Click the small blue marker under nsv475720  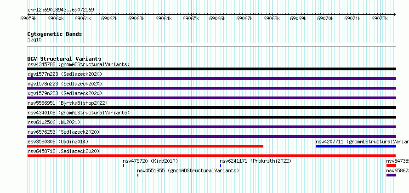pyautogui.click(x=124, y=165)
